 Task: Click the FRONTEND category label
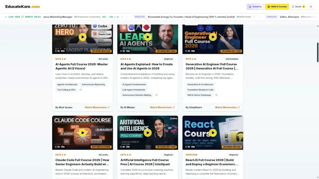tap(191, 155)
